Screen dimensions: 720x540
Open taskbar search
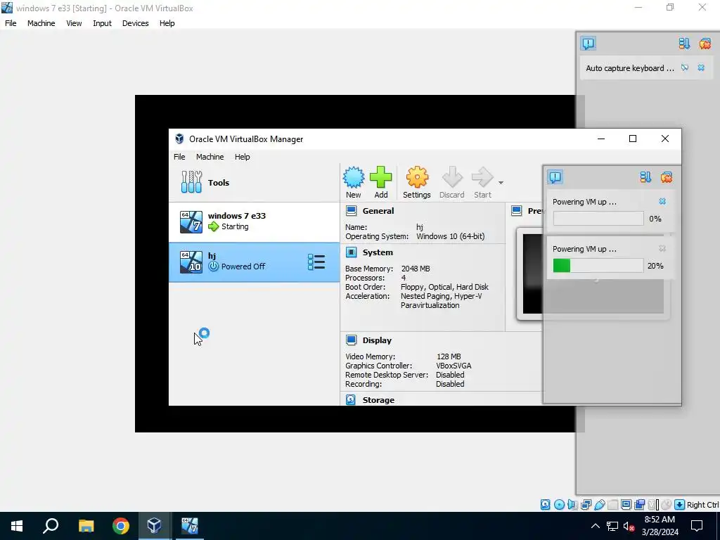51,526
